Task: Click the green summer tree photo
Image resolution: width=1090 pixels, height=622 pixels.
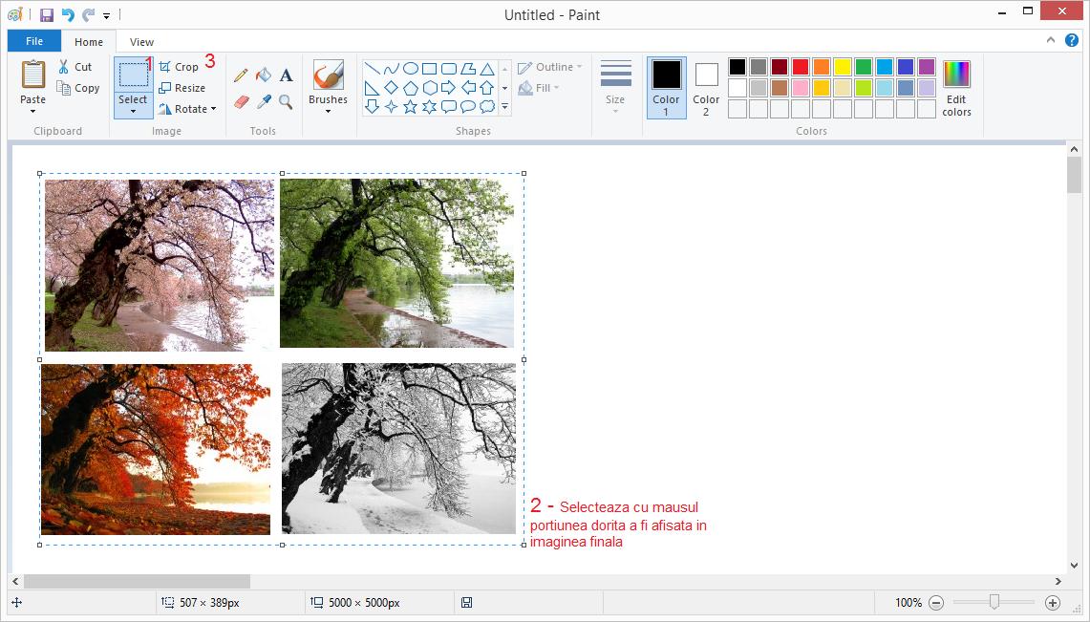Action: (397, 263)
